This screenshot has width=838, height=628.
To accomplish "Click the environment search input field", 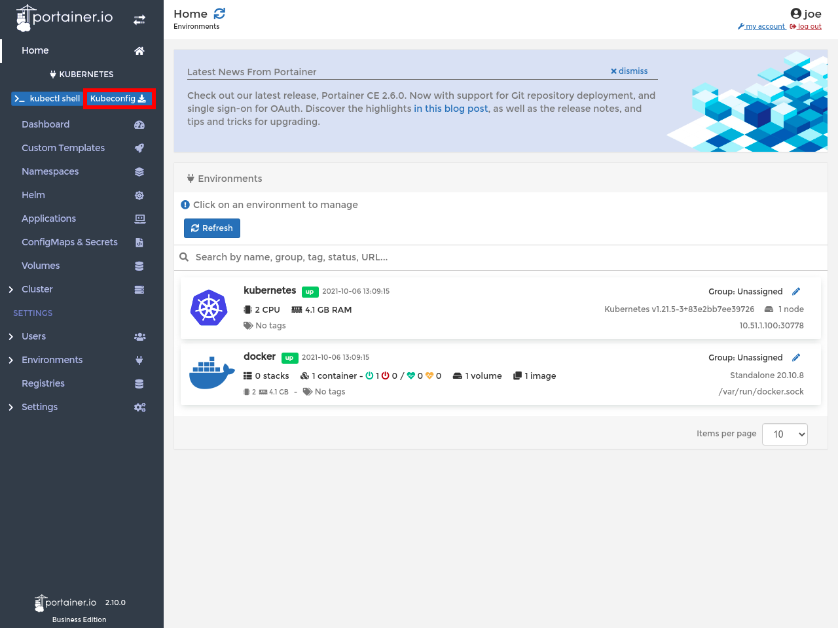I will pyautogui.click(x=501, y=257).
